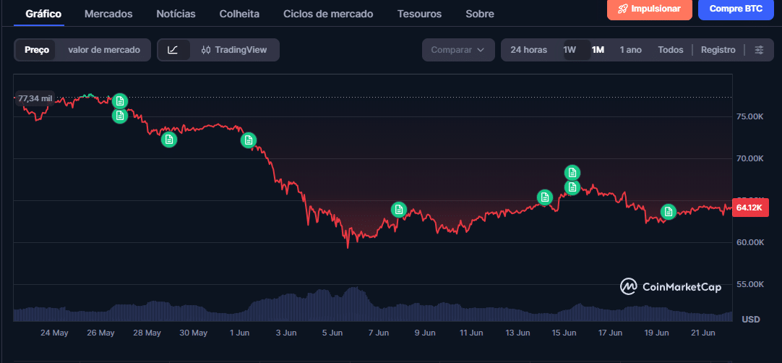Open the Notícias tab
Screen dimensions: 782x363
pyautogui.click(x=176, y=14)
